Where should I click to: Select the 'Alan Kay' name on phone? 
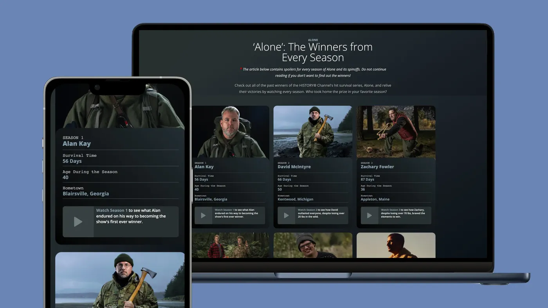pos(77,143)
